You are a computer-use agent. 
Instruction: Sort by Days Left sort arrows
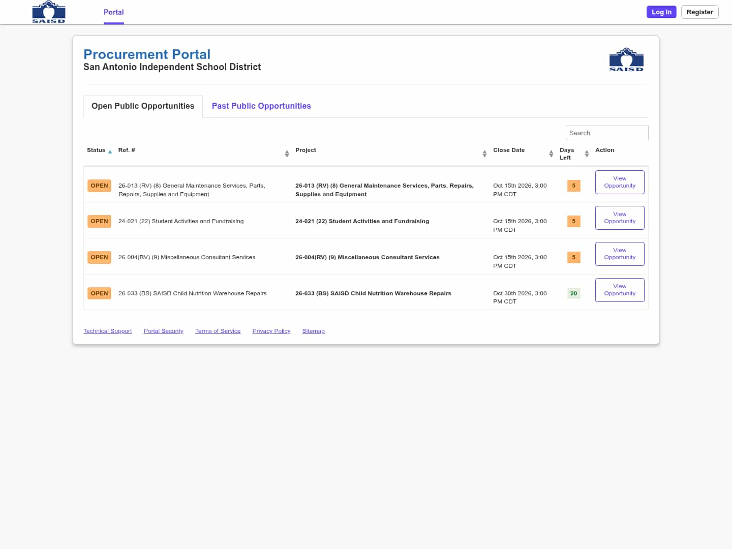(587, 154)
